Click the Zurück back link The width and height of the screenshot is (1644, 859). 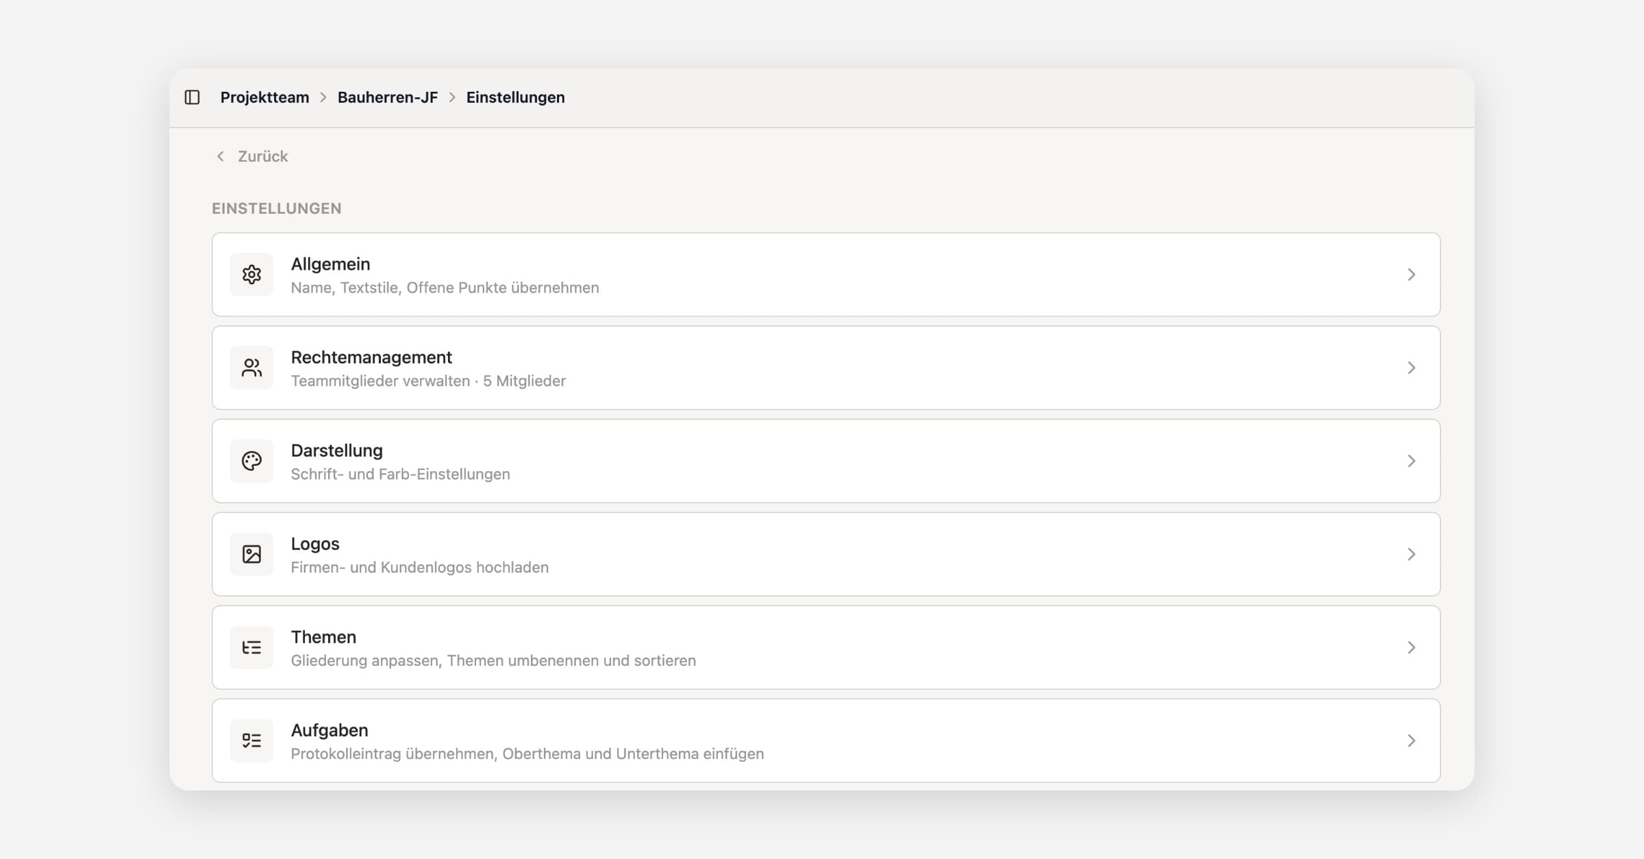coord(262,156)
